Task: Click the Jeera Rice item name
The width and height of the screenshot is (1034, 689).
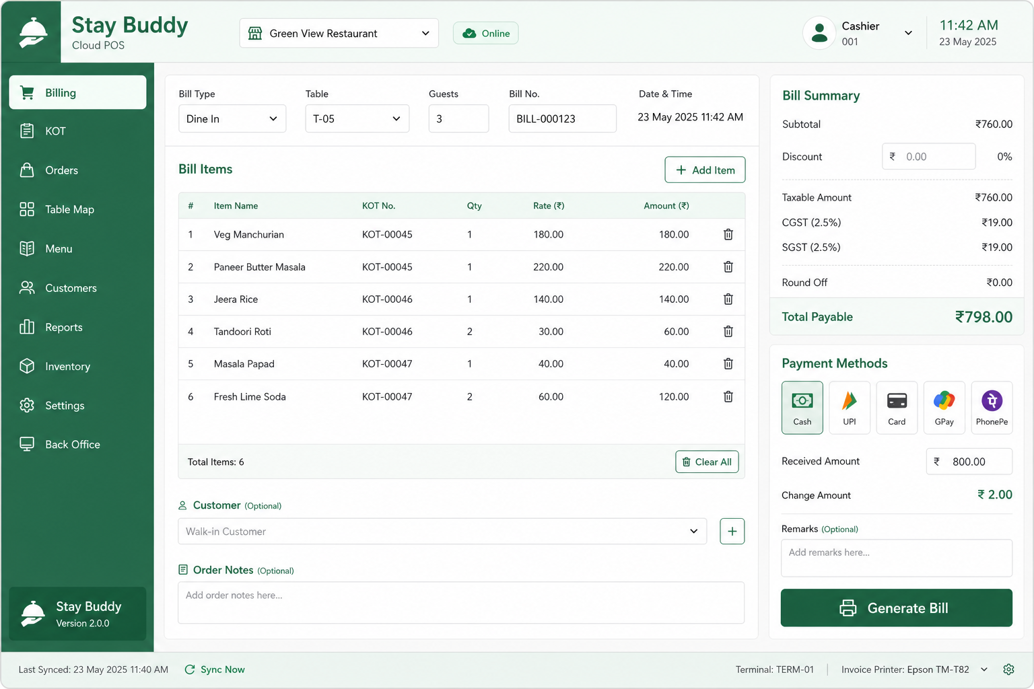Action: coord(236,299)
